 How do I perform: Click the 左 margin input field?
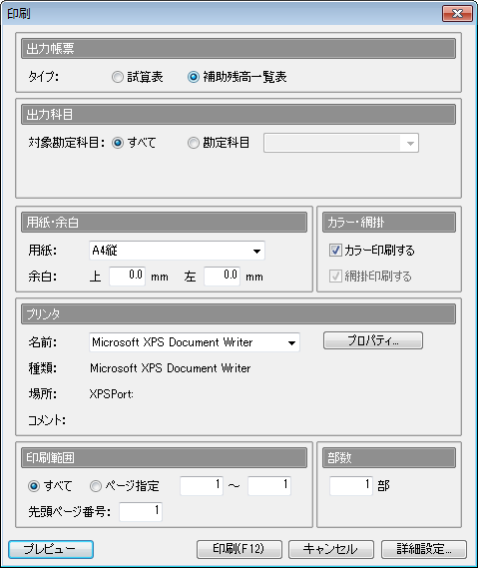point(222,277)
